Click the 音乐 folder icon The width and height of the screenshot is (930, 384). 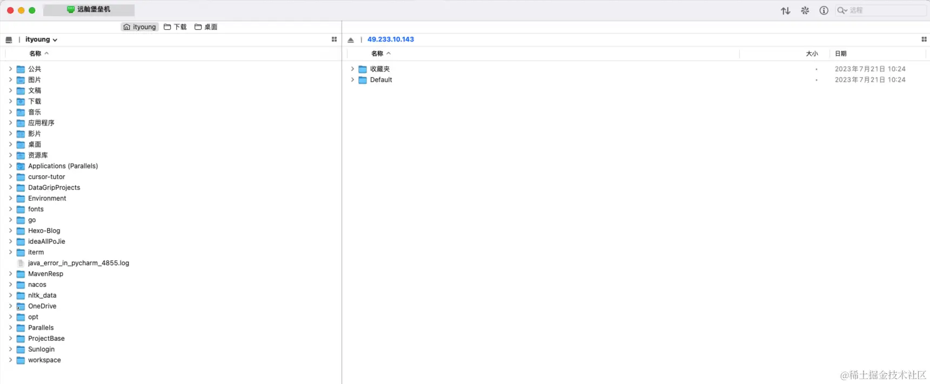(21, 112)
